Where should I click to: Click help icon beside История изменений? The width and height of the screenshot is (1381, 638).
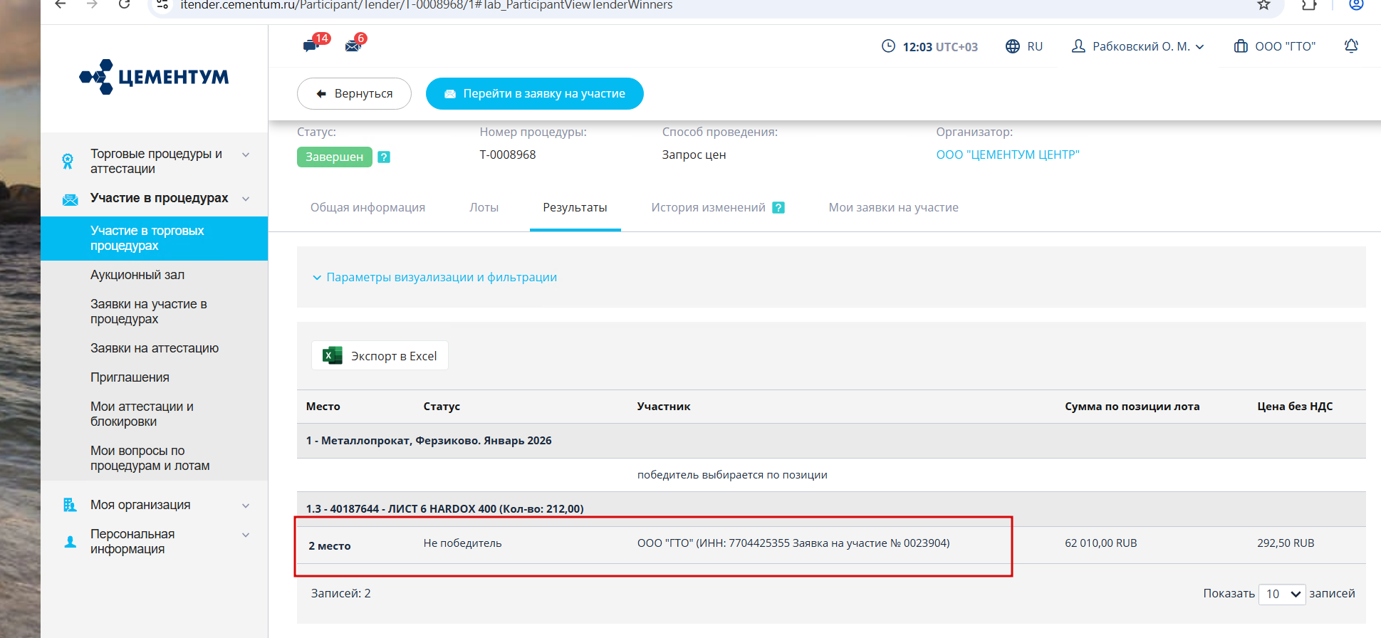[778, 207]
